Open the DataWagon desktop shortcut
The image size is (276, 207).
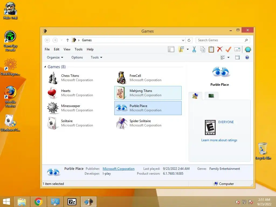(11, 67)
